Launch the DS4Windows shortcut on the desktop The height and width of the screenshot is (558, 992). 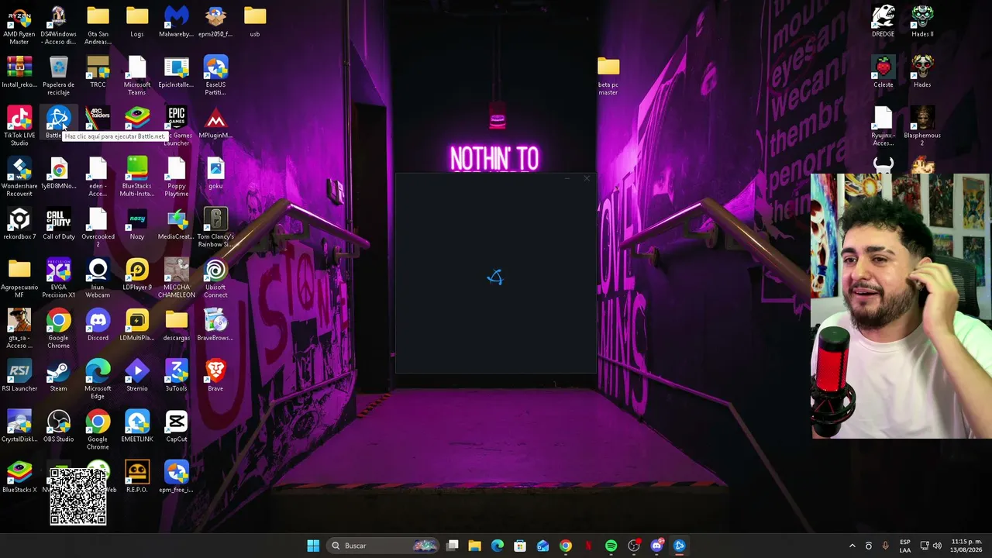(x=59, y=26)
